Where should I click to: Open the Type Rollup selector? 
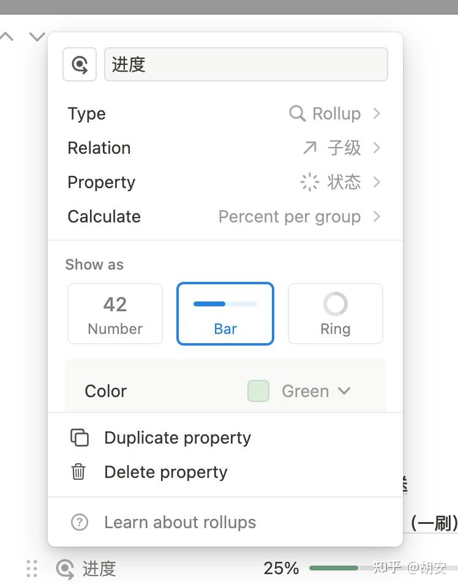point(335,113)
